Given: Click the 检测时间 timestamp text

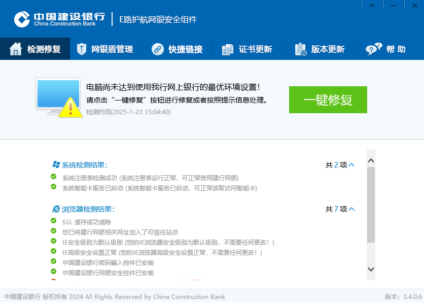Looking at the screenshot, I should [x=128, y=112].
